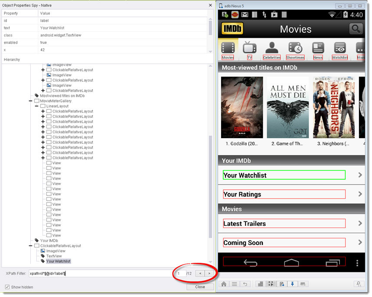Collapse the MovieMeterGallery tree node

[31, 101]
